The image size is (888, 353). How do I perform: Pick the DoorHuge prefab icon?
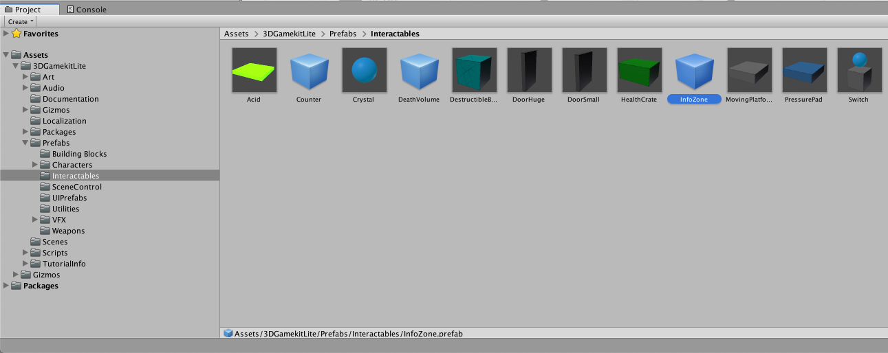coord(529,70)
